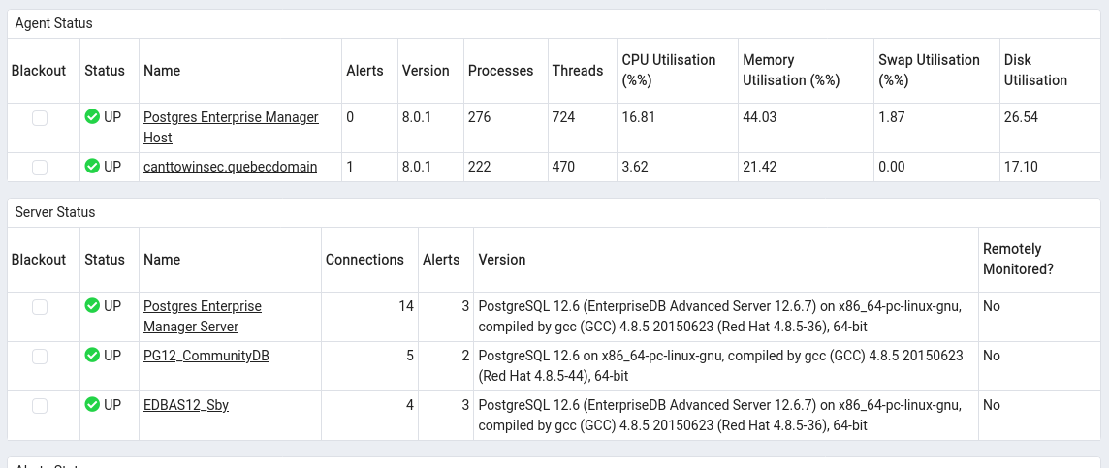Screen dimensions: 1109x468
Task: Click UP status icon for Postgres Enterprise Manager Host
Action: click(x=92, y=117)
